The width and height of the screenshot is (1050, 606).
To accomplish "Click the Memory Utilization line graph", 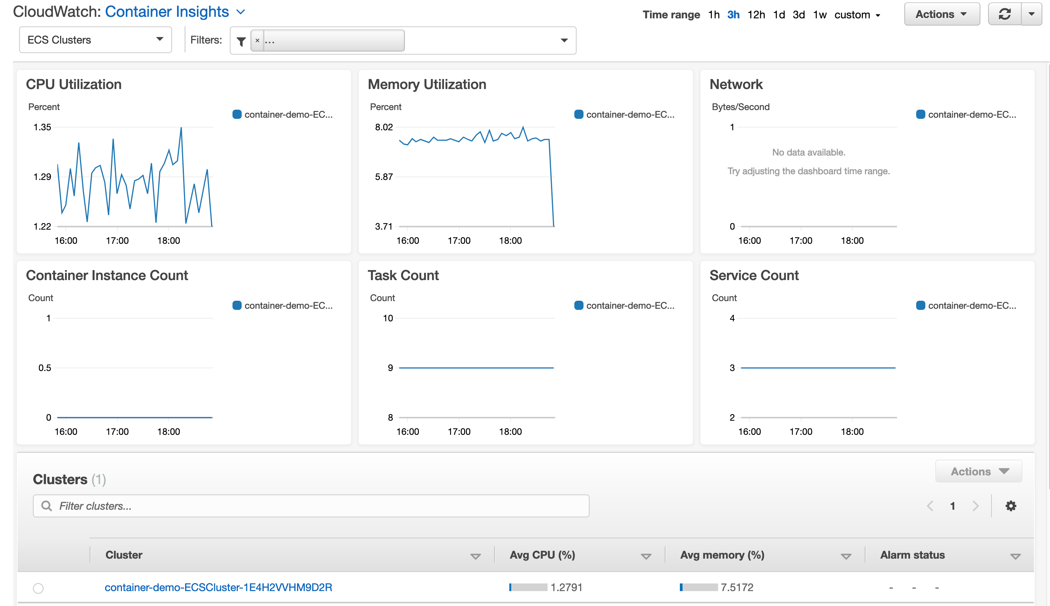I will point(476,177).
